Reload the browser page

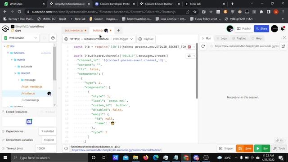point(19,12)
